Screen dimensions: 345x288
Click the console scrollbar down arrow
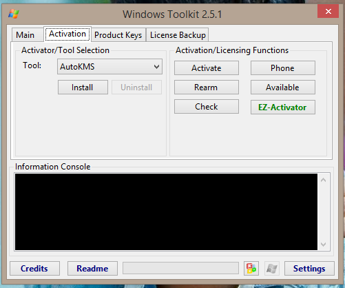pos(323,245)
